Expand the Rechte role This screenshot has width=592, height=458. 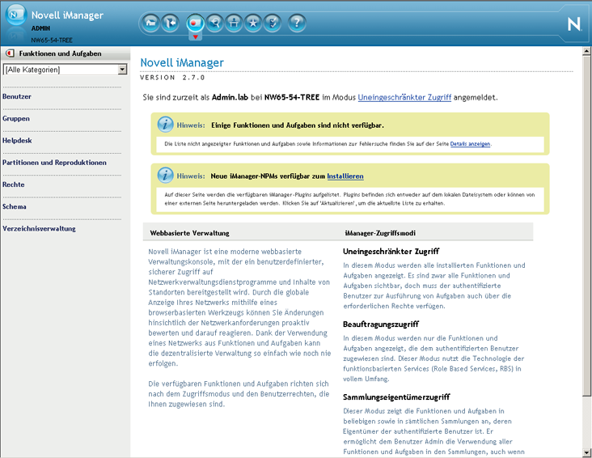point(13,184)
